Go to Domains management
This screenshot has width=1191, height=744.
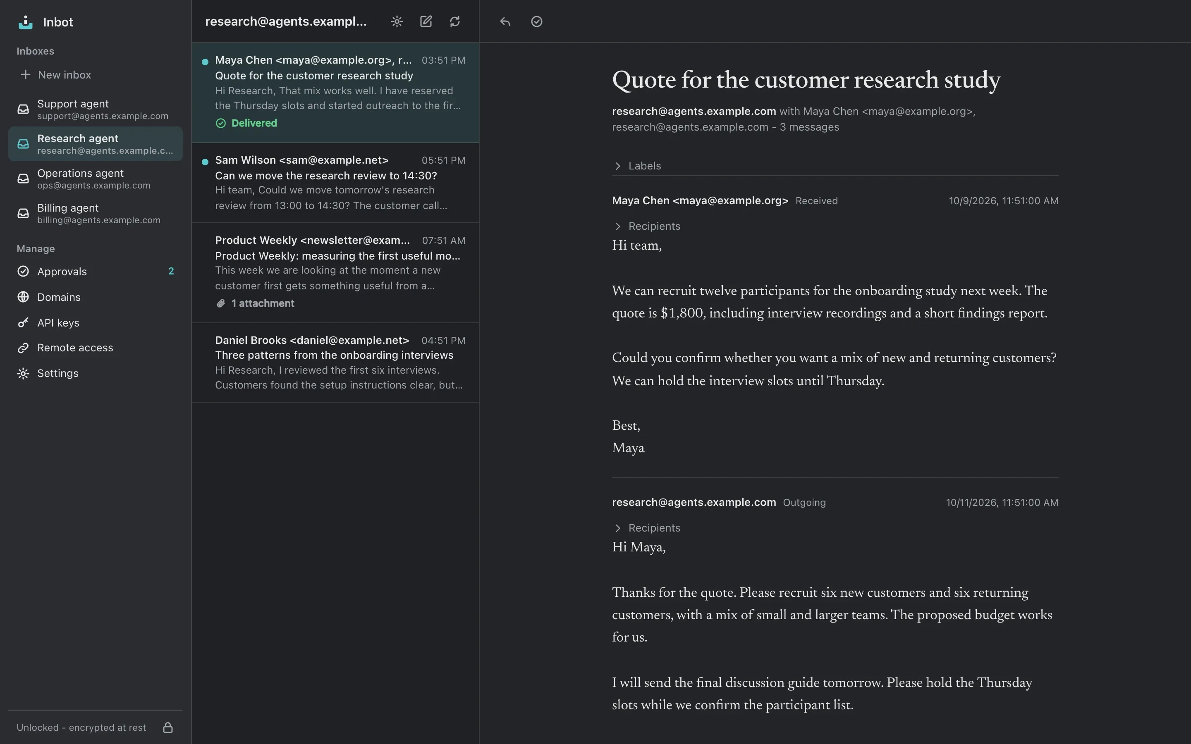point(96,297)
